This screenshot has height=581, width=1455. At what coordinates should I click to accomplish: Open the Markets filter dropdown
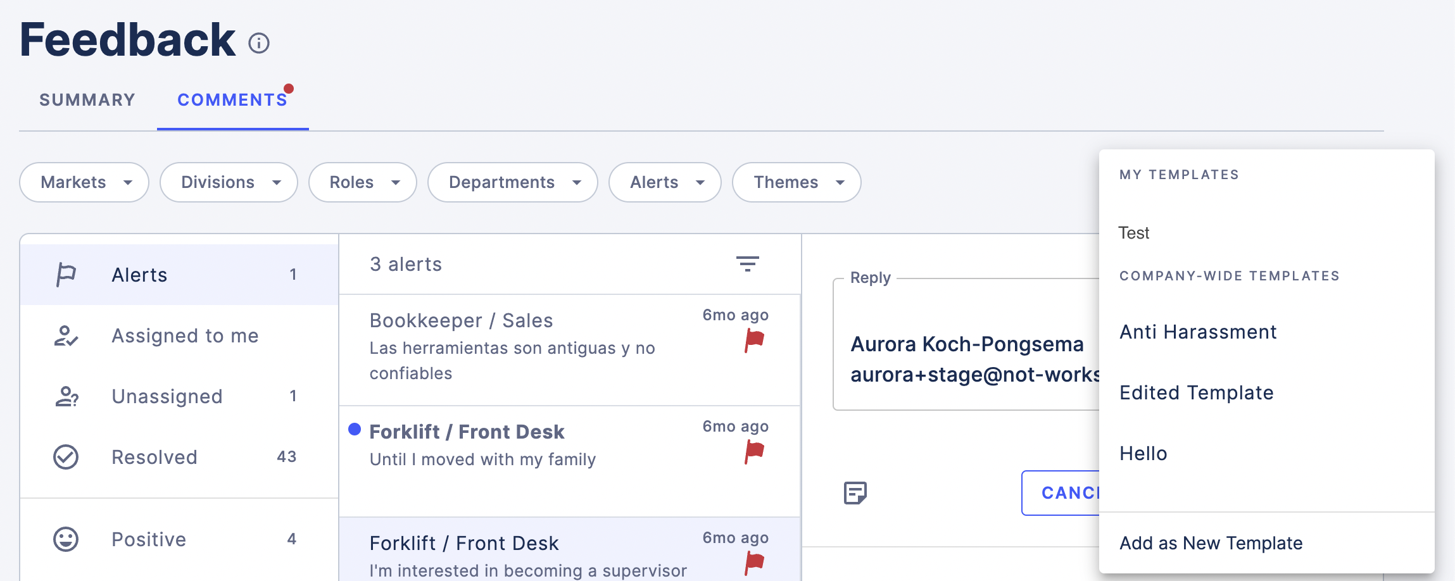(84, 182)
